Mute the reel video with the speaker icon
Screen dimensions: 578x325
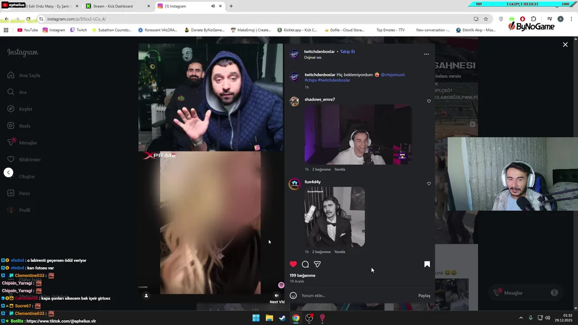click(x=277, y=296)
